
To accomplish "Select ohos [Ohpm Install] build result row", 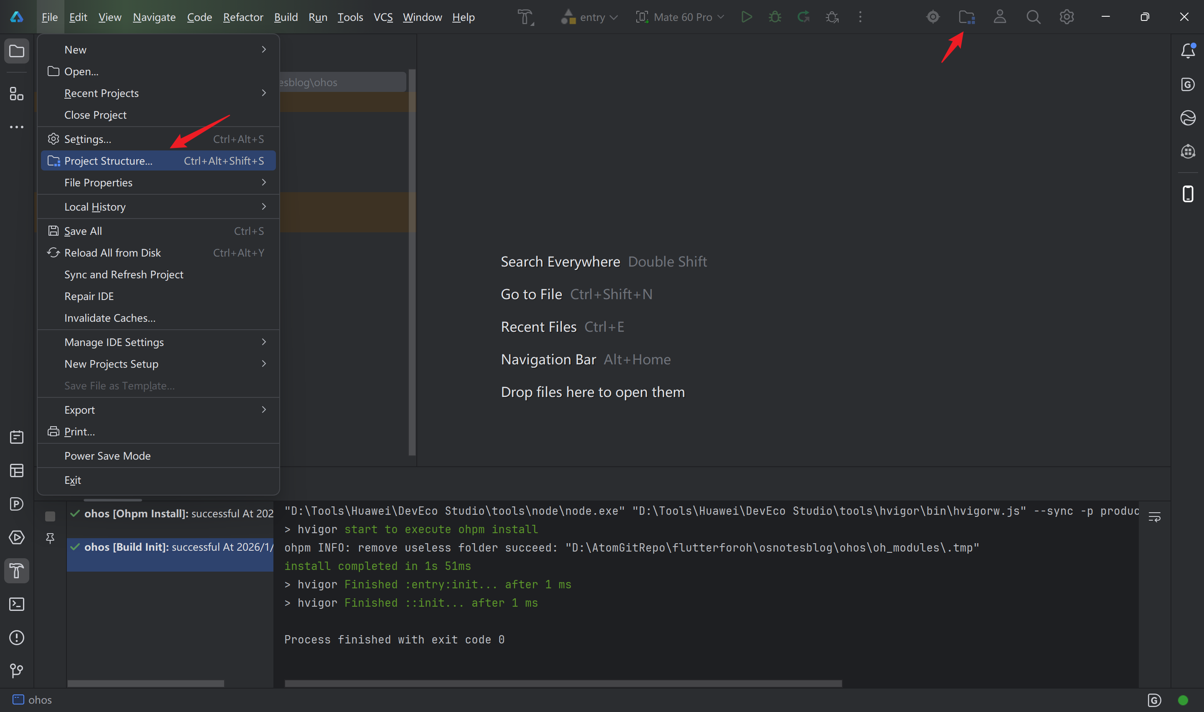I will click(170, 514).
